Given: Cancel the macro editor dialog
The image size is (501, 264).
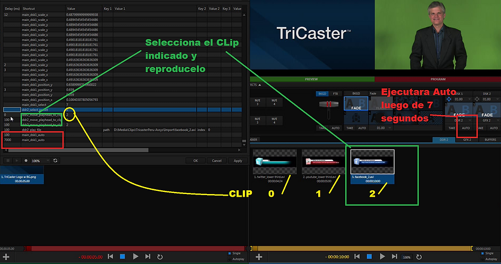Looking at the screenshot, I should pos(217,161).
